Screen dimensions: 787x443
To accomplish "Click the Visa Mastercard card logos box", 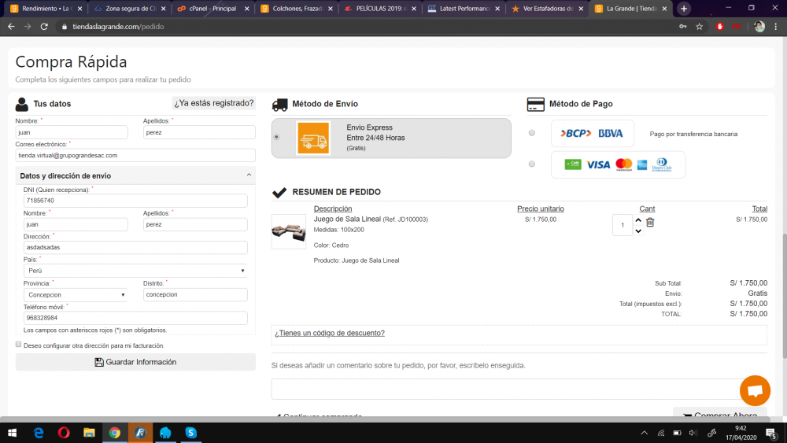I will click(618, 164).
